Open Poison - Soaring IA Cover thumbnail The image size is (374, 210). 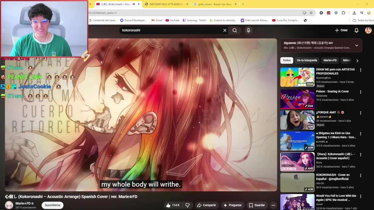297,99
